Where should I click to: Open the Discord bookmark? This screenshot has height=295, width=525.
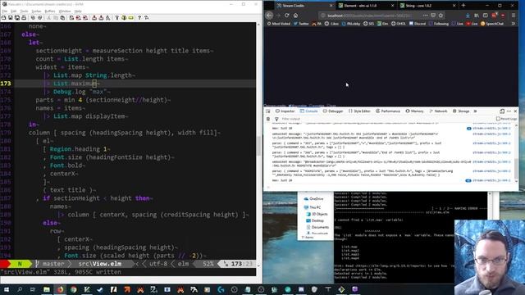pos(418,24)
